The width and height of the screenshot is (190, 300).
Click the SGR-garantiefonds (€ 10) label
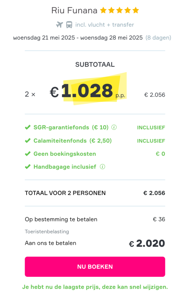click(71, 128)
